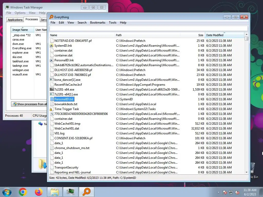
Task: Select slui.exe process in Task Manager
Action: (17, 57)
